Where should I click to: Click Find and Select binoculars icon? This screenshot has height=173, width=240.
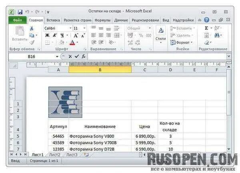(x=216, y=36)
